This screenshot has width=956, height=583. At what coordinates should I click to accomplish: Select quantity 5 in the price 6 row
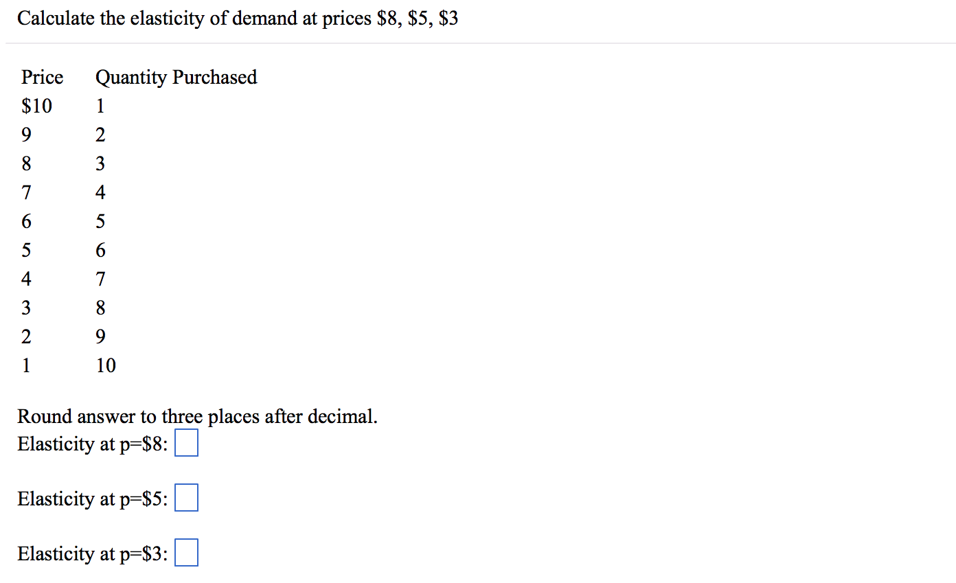(100, 222)
